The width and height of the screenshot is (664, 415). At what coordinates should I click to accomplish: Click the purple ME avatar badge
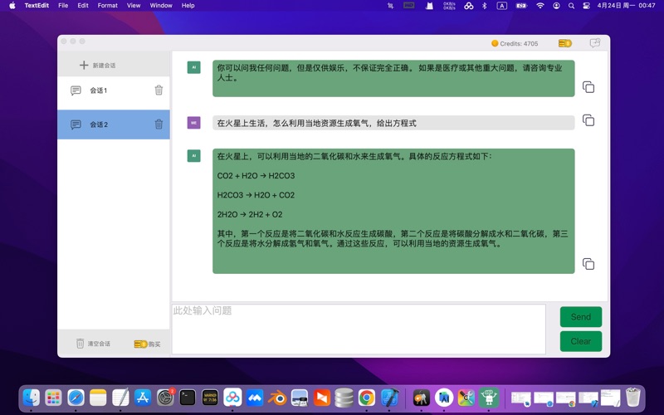(x=193, y=123)
